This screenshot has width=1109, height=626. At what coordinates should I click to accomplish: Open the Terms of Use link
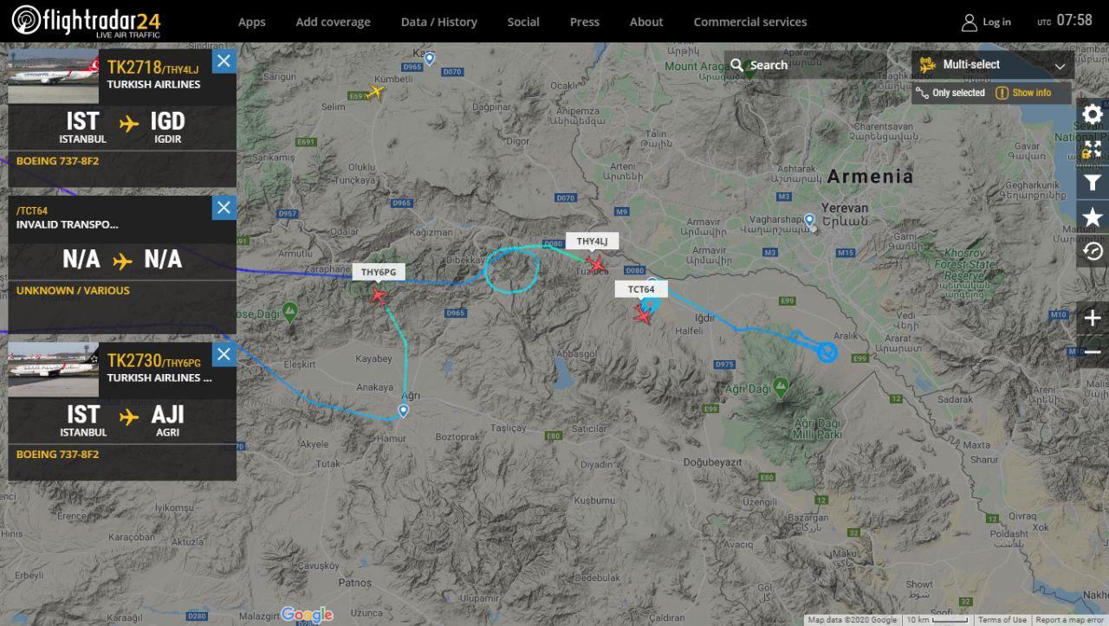point(1002,620)
